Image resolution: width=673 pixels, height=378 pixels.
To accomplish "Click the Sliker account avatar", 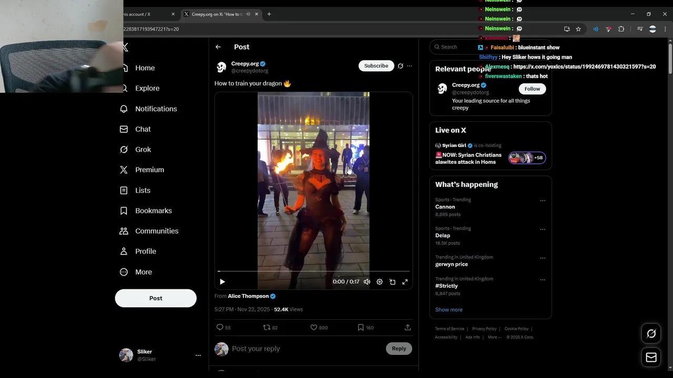I will point(126,355).
